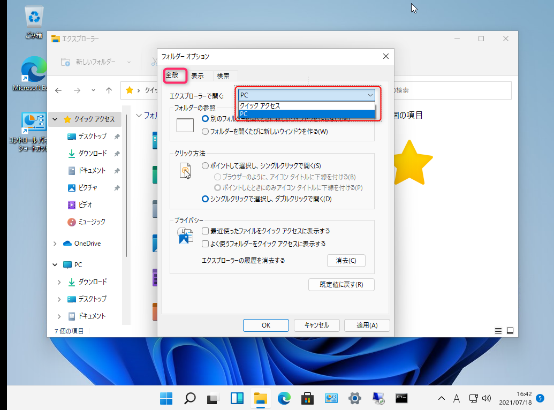
Task: Collapse the Quick Access tree node
Action: coord(55,119)
